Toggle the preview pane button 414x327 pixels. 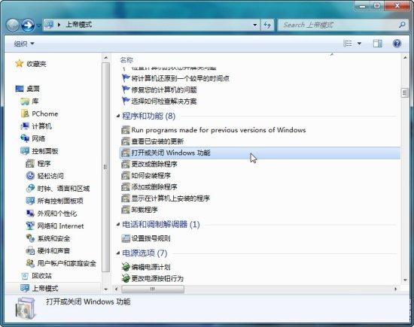tap(377, 44)
